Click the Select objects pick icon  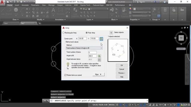[x=111, y=32]
